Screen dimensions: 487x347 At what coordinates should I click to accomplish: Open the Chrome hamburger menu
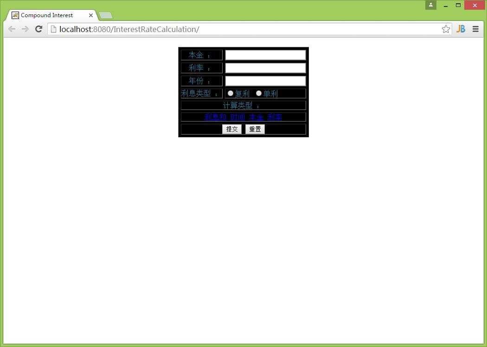[475, 29]
